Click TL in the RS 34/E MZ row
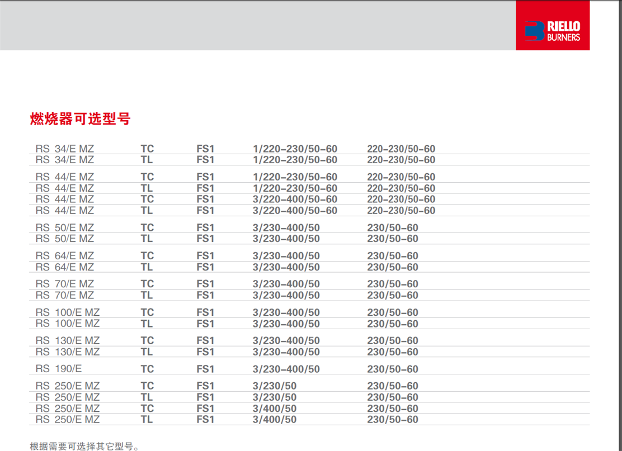The height and width of the screenshot is (451, 622). point(147,160)
